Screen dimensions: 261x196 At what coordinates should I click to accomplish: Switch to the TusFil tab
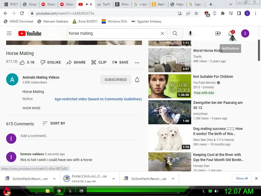104,4
